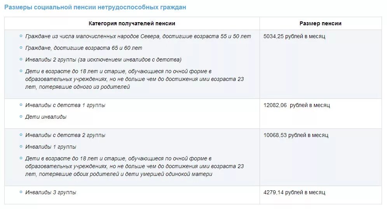Click the heading 'Размеры социальной пенсии нетрудоспособных граждан'

pos(95,7)
